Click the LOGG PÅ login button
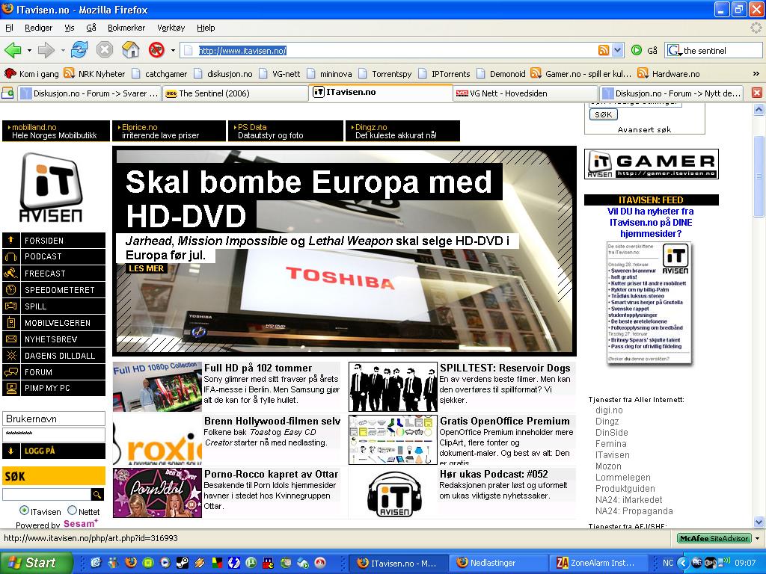This screenshot has width=766, height=574. coord(54,451)
